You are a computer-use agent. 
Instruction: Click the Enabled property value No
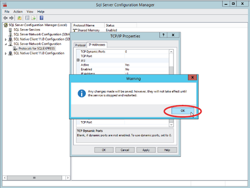(x=147, y=69)
